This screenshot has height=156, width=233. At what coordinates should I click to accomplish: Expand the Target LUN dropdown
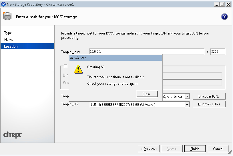[187, 105]
